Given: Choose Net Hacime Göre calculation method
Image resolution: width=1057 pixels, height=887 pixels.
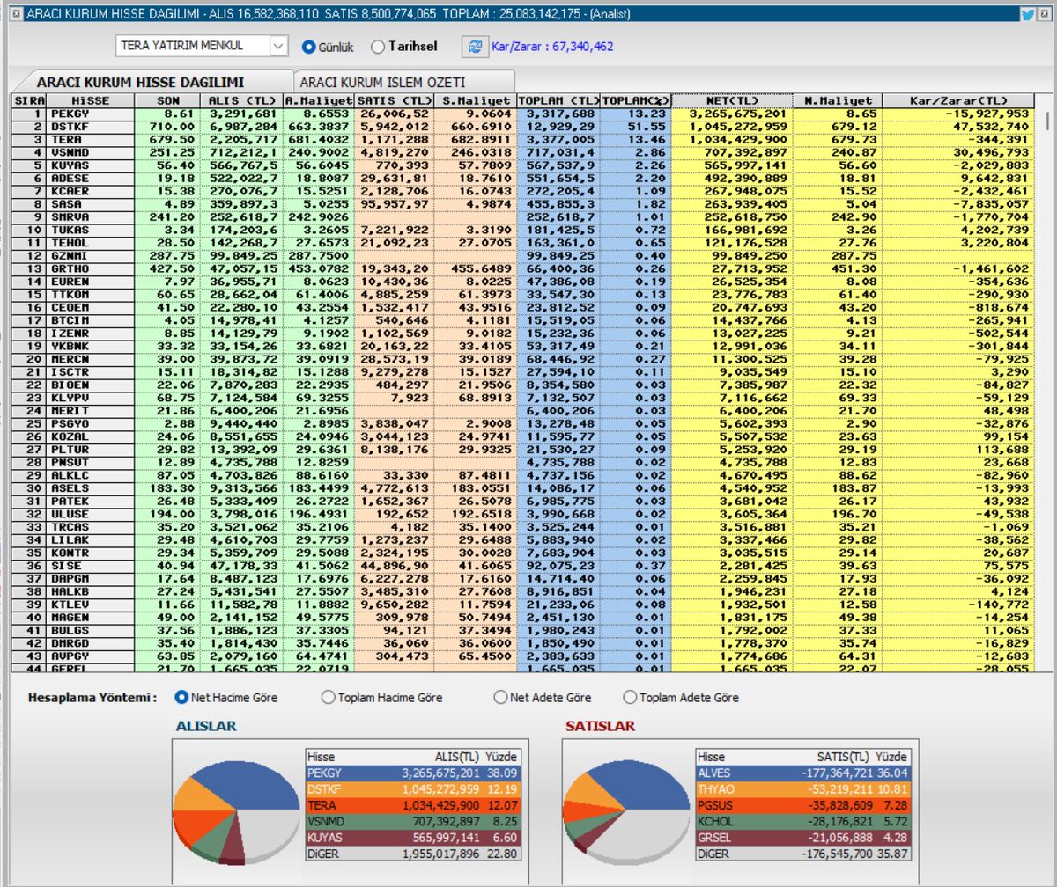Looking at the screenshot, I should [x=227, y=698].
